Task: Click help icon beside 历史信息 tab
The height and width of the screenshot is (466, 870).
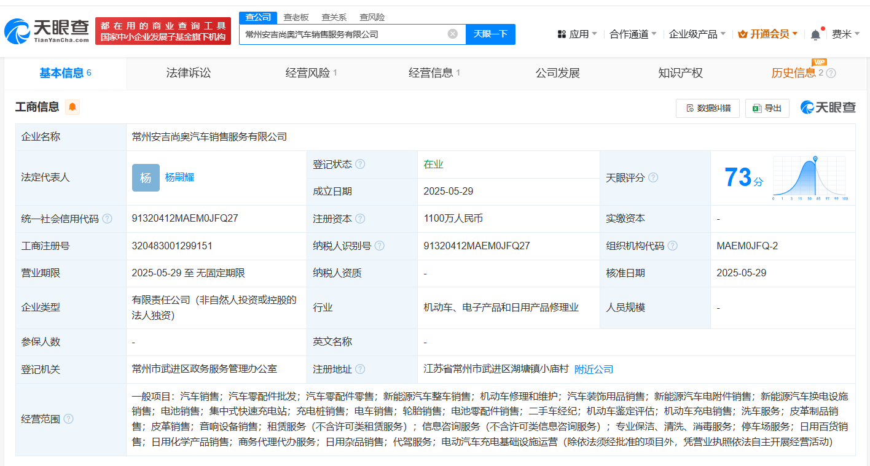Action: (x=831, y=73)
